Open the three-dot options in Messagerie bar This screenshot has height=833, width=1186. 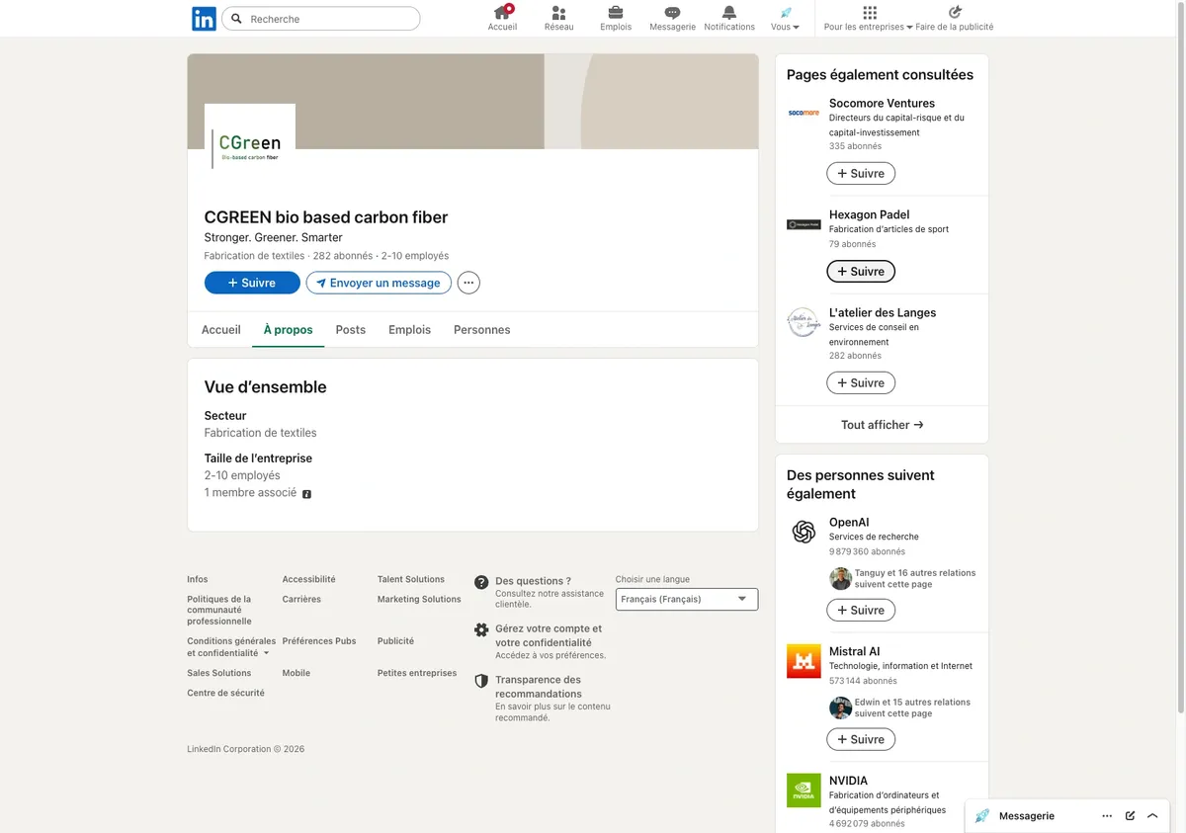click(1107, 816)
